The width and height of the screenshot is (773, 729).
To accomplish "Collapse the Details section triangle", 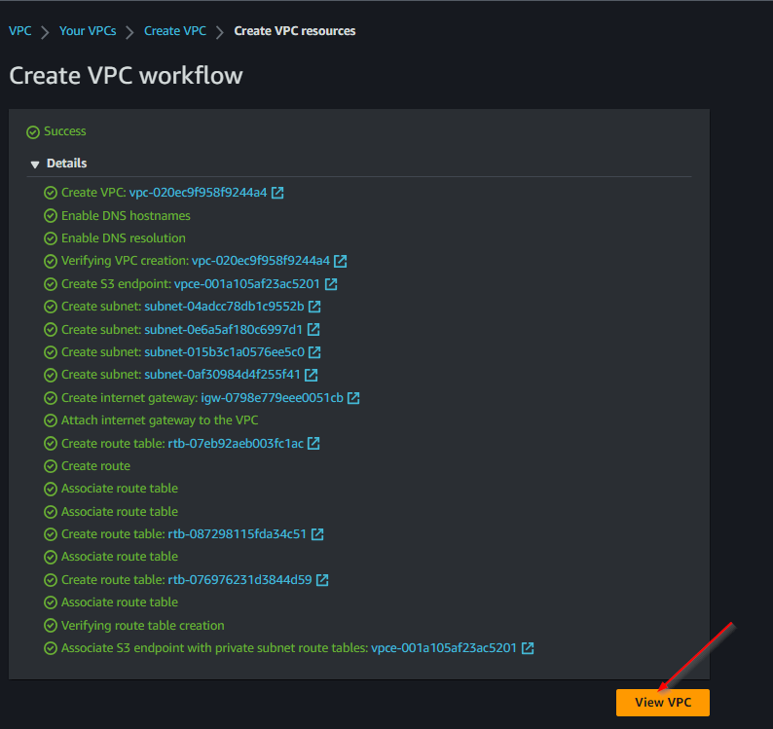I will click(x=35, y=164).
